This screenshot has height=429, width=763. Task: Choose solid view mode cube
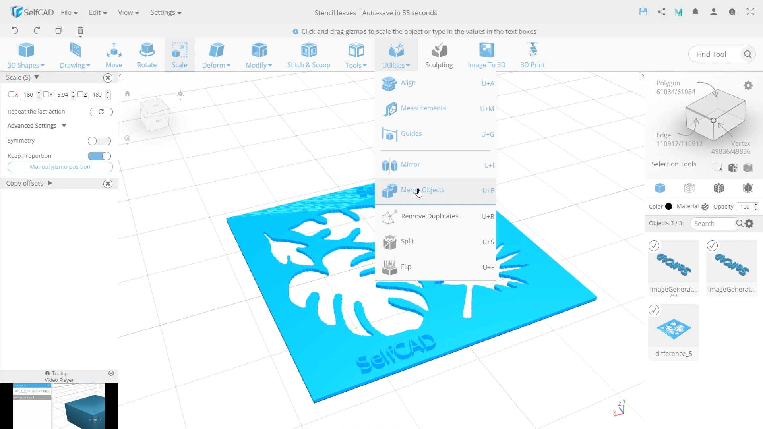(660, 188)
